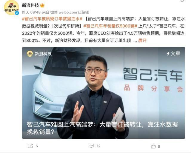Click the article headline overlay 智己汽车难圆上汽高端梦

click(x=60, y=125)
